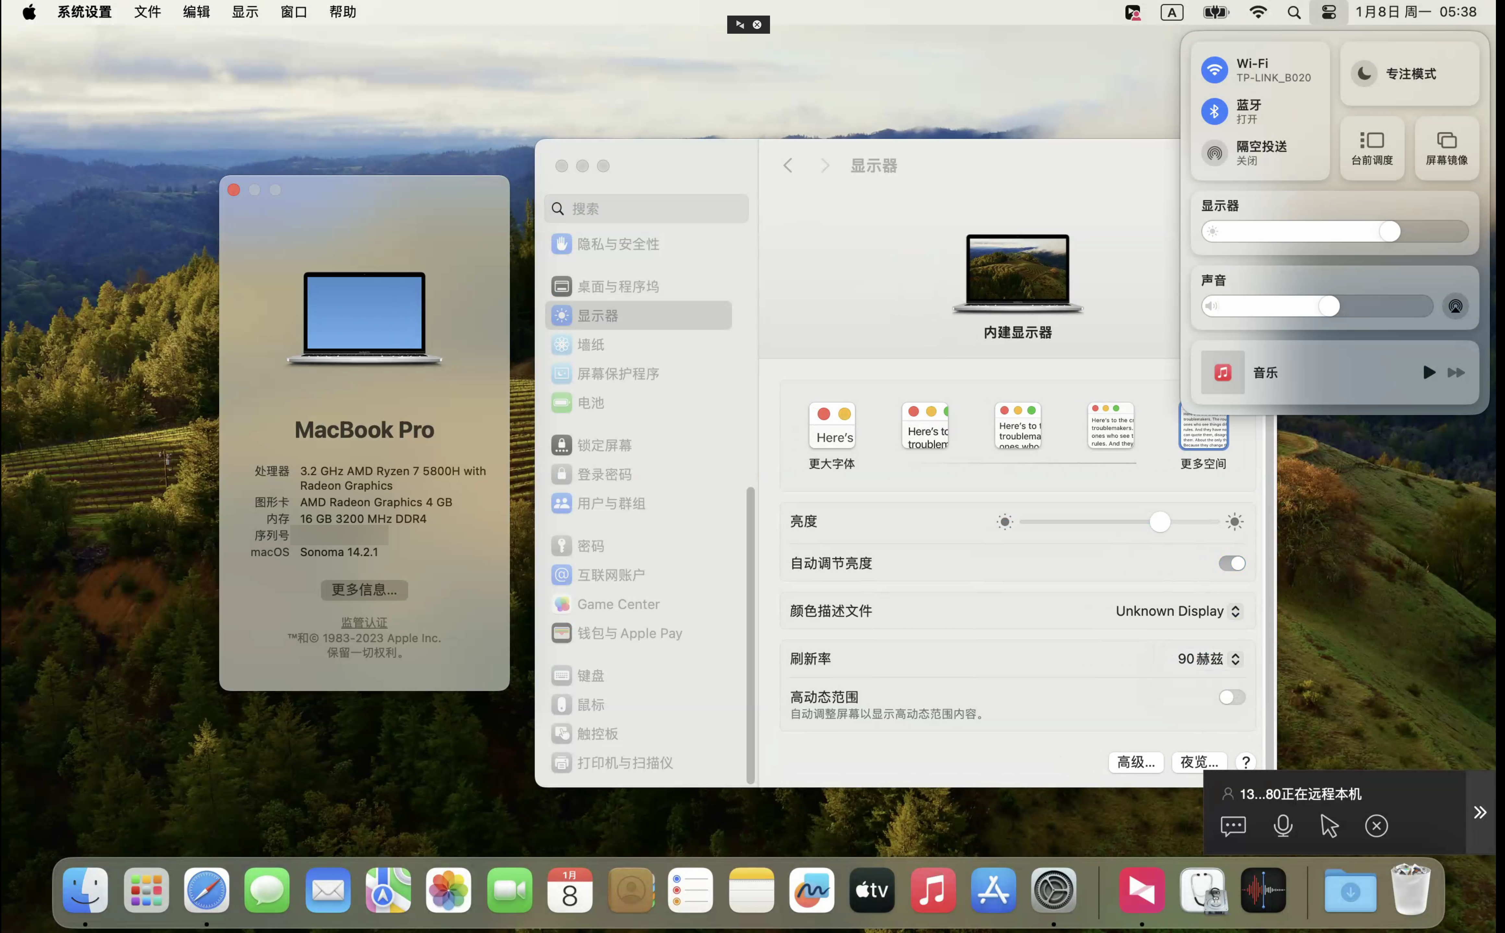Open Freeform from the Dock
This screenshot has width=1505, height=933.
coord(811,891)
